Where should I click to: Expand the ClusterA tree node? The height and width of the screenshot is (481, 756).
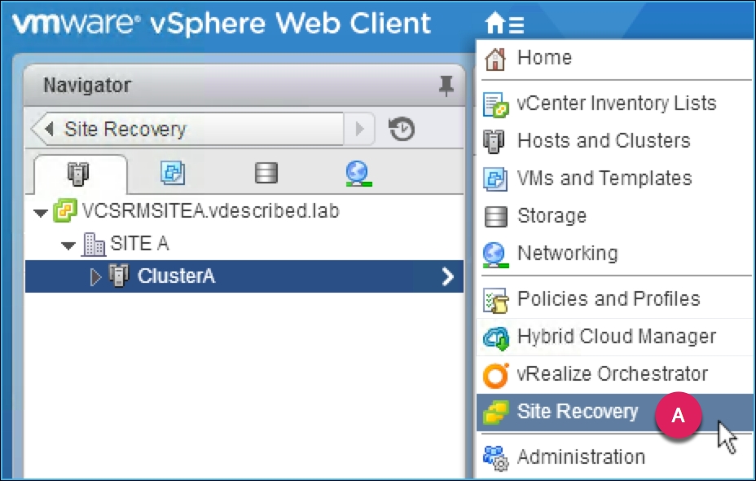tap(95, 277)
